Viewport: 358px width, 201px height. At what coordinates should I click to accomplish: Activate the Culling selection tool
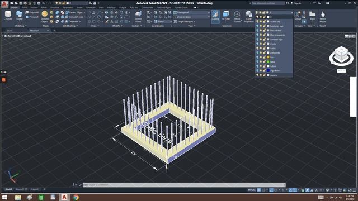(215, 16)
